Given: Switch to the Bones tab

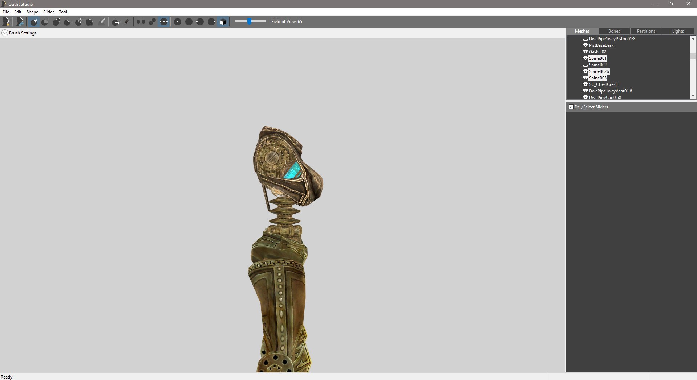Looking at the screenshot, I should (x=614, y=31).
